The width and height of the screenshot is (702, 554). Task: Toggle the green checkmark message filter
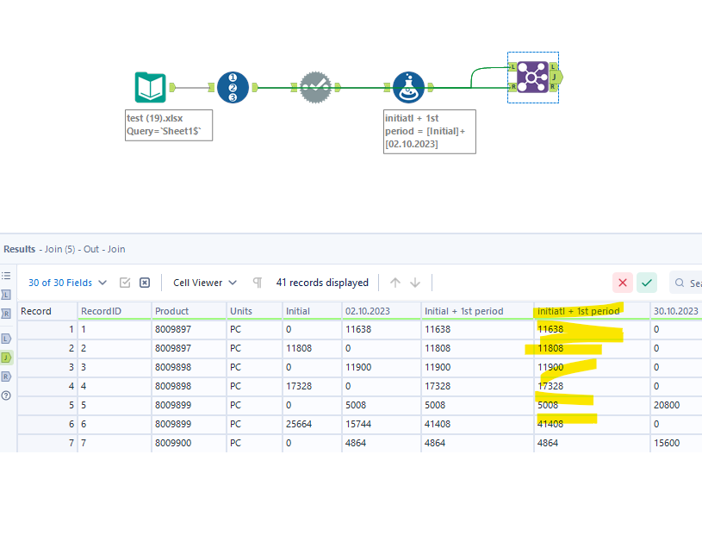coord(647,283)
